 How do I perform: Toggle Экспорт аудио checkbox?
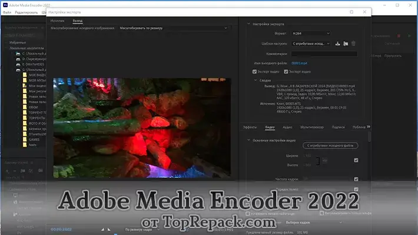click(x=286, y=72)
